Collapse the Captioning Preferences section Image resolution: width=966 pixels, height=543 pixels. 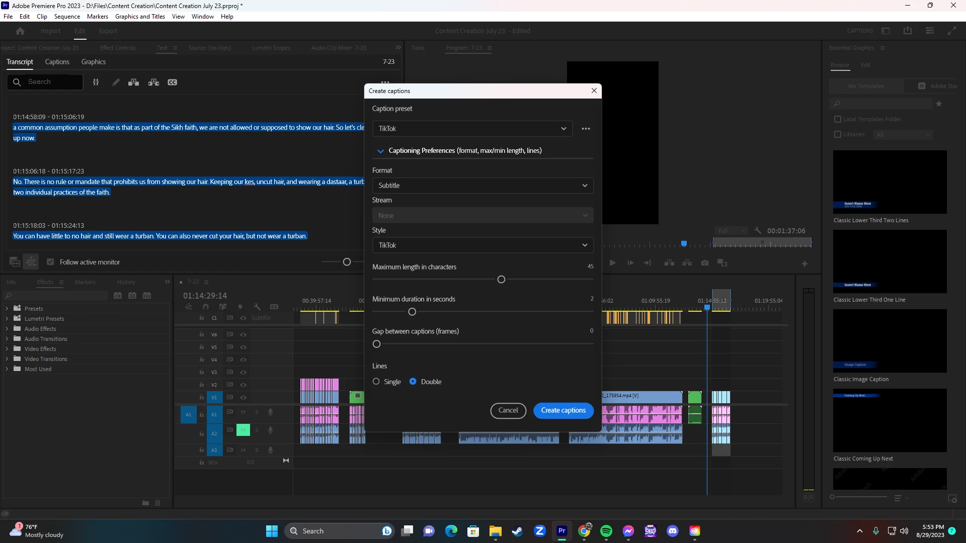[380, 151]
